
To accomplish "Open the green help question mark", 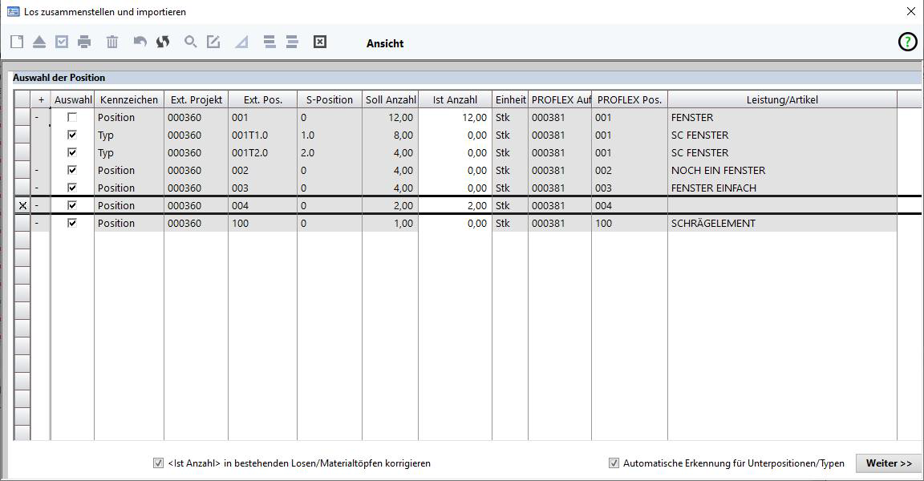I will pyautogui.click(x=906, y=42).
